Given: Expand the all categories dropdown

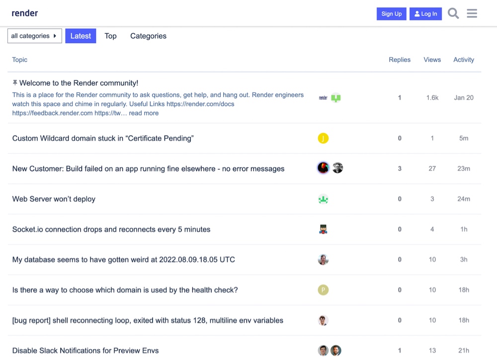Looking at the screenshot, I should pyautogui.click(x=35, y=36).
